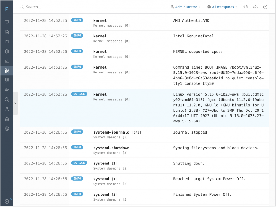Viewport: 276px width, 207px height.
Task: Click the timestamp of Linux version row
Action: tap(45, 94)
